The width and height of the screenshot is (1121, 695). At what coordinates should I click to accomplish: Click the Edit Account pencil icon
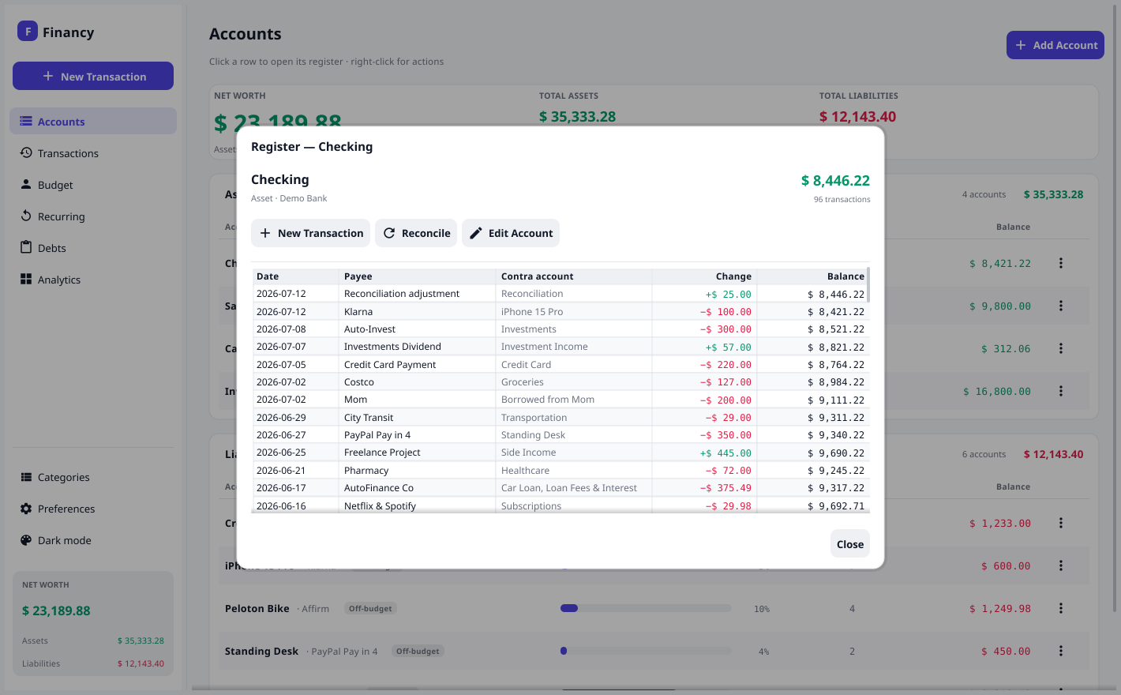[x=476, y=233]
